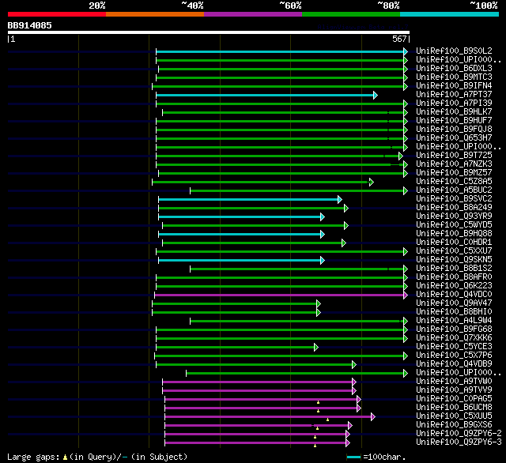The height and width of the screenshot is (463, 506).
Task: Select the UniRef100_Q4VDC0 label
Action: pyautogui.click(x=454, y=295)
